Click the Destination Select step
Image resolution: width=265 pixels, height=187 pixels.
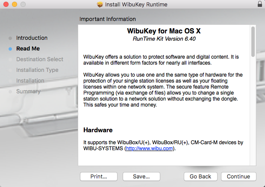[x=40, y=59]
